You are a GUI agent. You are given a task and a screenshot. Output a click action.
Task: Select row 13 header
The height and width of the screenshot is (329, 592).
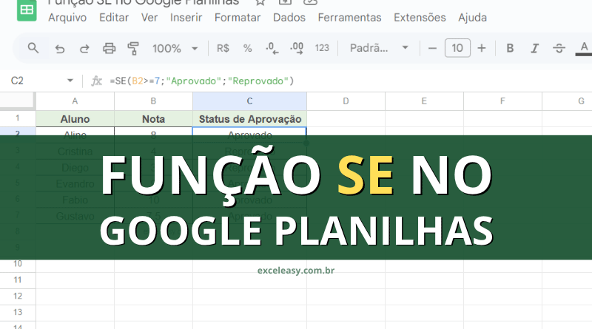coord(18,313)
